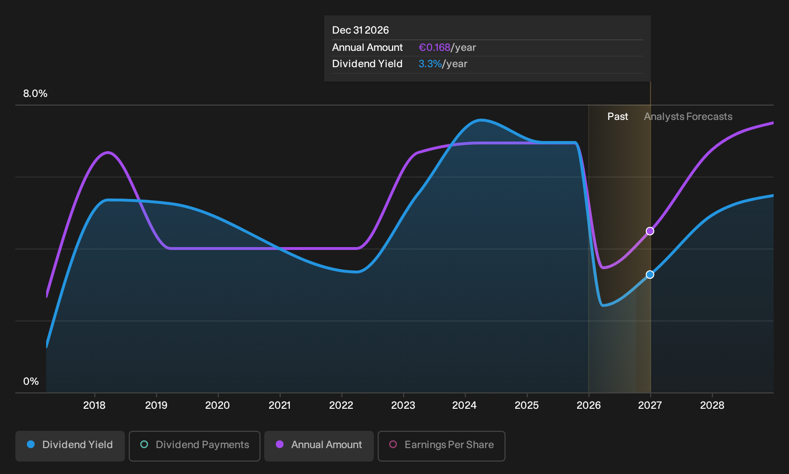The image size is (789, 474).
Task: Select the 2028 x-axis label
Action: (712, 405)
